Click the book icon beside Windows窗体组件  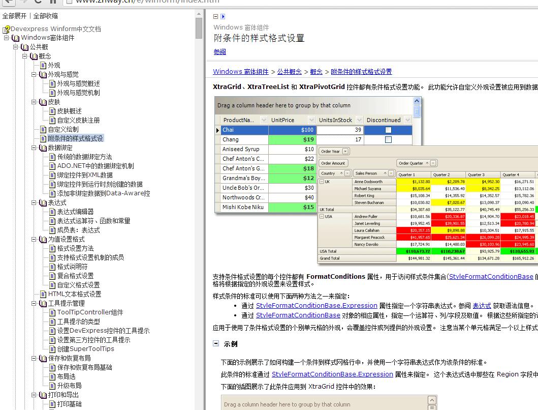(16, 38)
